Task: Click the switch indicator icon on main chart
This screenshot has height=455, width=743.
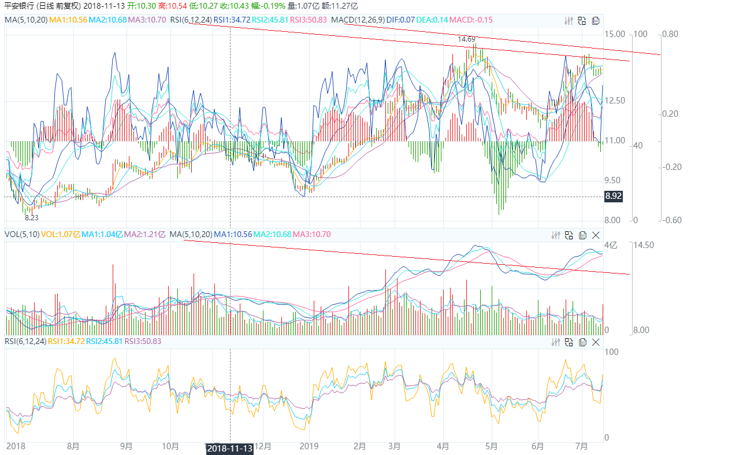Action: click(x=581, y=20)
